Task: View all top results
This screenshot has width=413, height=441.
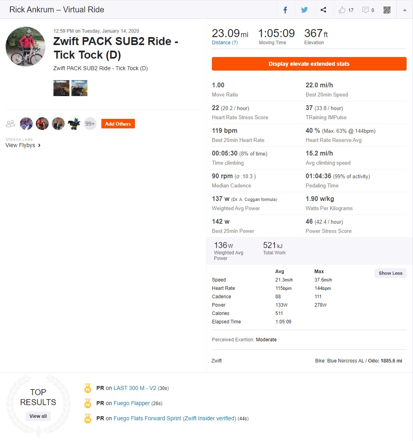Action: point(38,416)
